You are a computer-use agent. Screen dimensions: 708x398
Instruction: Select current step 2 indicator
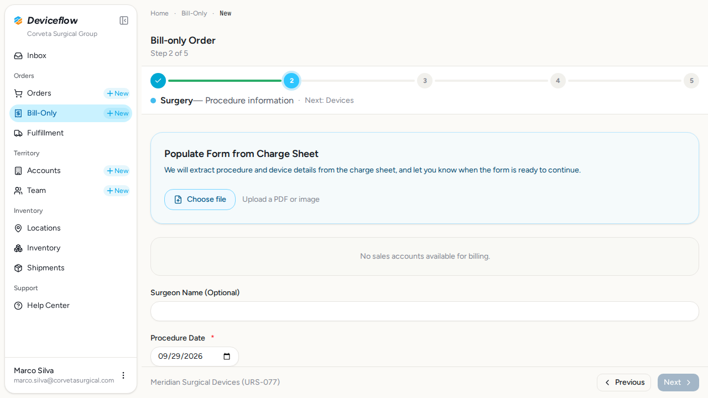pos(291,81)
